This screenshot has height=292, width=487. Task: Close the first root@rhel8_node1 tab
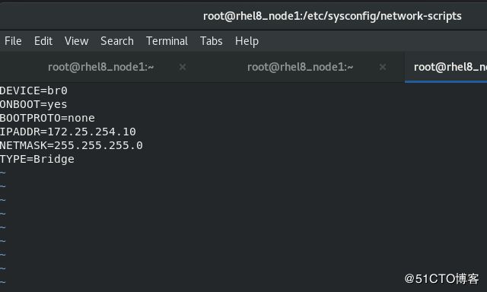pyautogui.click(x=183, y=67)
